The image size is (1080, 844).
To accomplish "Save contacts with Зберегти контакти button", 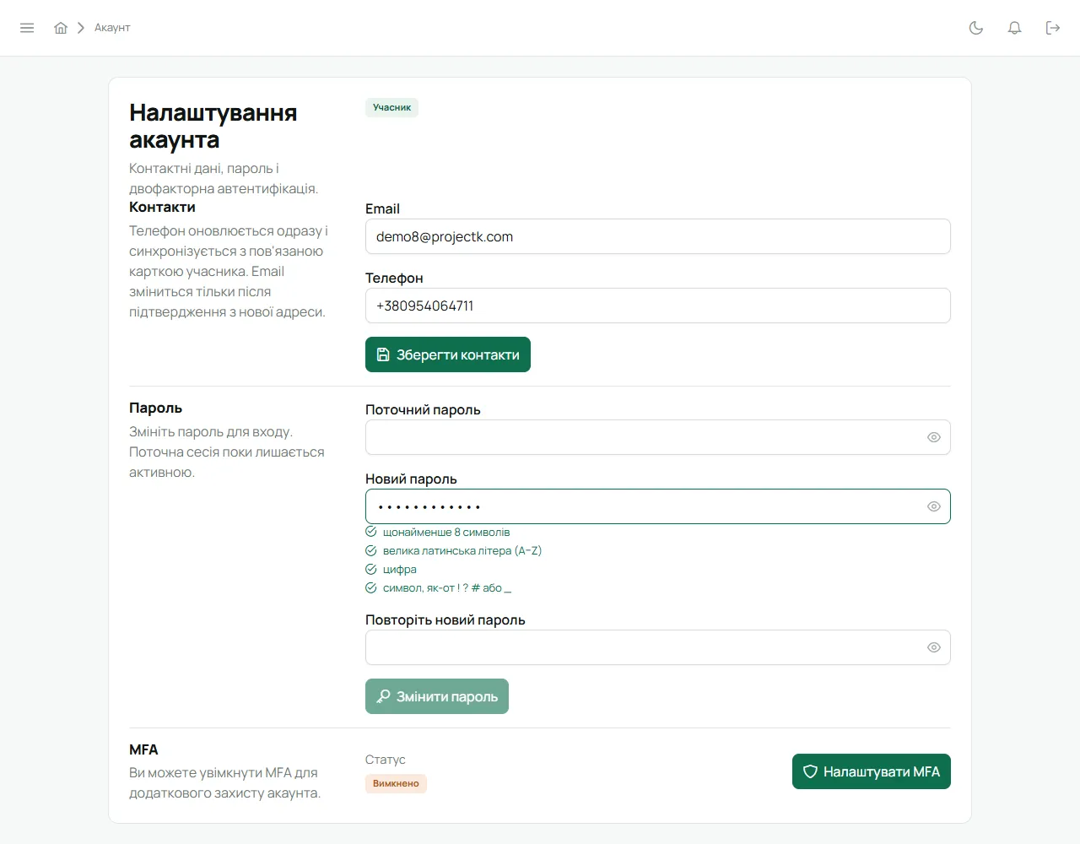I will (448, 354).
